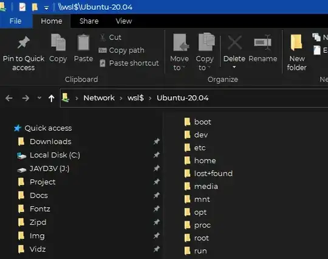Image resolution: width=328 pixels, height=259 pixels.
Task: Unpin the Downloads folder pin icon
Action: point(157,142)
